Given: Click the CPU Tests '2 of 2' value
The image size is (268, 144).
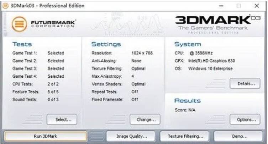Looking at the screenshot, I should 53,84.
